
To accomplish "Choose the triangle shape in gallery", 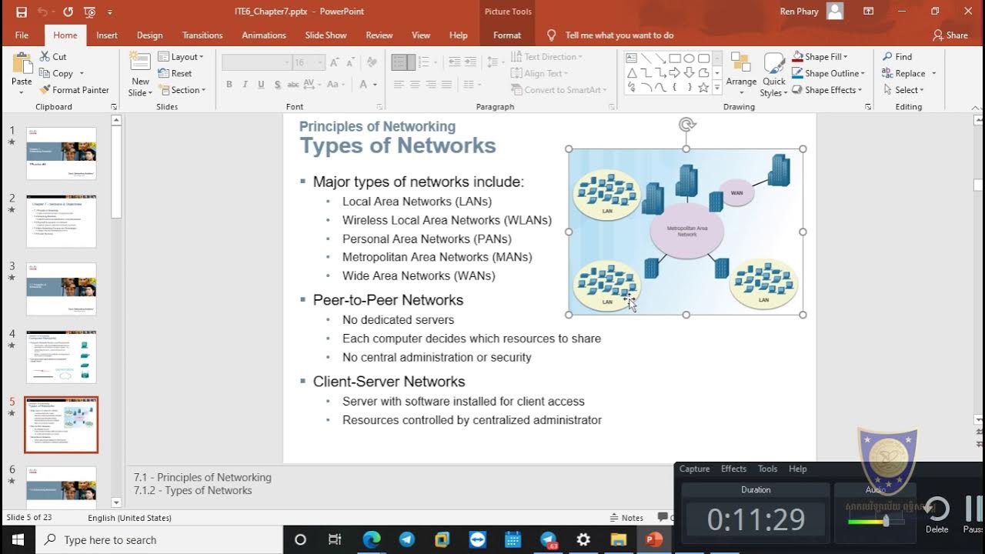I will tap(631, 72).
